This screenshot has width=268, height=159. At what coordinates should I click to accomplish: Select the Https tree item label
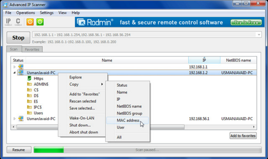tap(38, 78)
